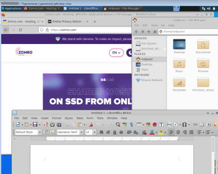The image size is (218, 174).
Task: Go to home folder icon in File Manager
Action: coord(155,31)
